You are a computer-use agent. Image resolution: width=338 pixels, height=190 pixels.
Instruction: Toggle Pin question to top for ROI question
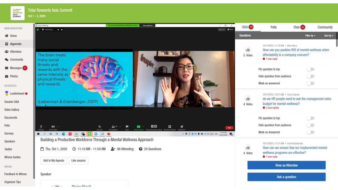pos(311,69)
